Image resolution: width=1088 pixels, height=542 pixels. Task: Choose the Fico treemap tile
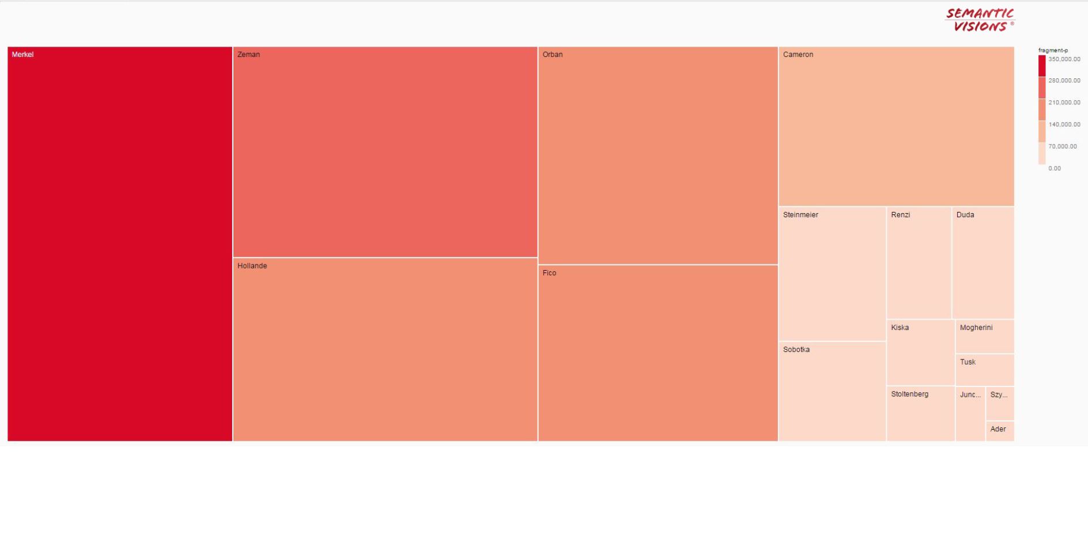click(x=658, y=353)
